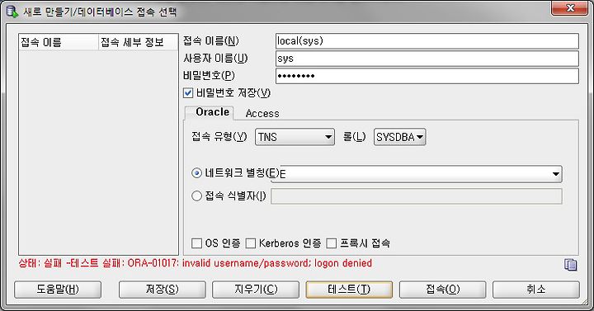Click the ORA-01017 error status text
Screen dimensions: 594x311
tap(195, 263)
